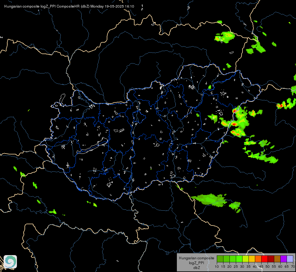Click the legend scale value '50'

pos(268,267)
